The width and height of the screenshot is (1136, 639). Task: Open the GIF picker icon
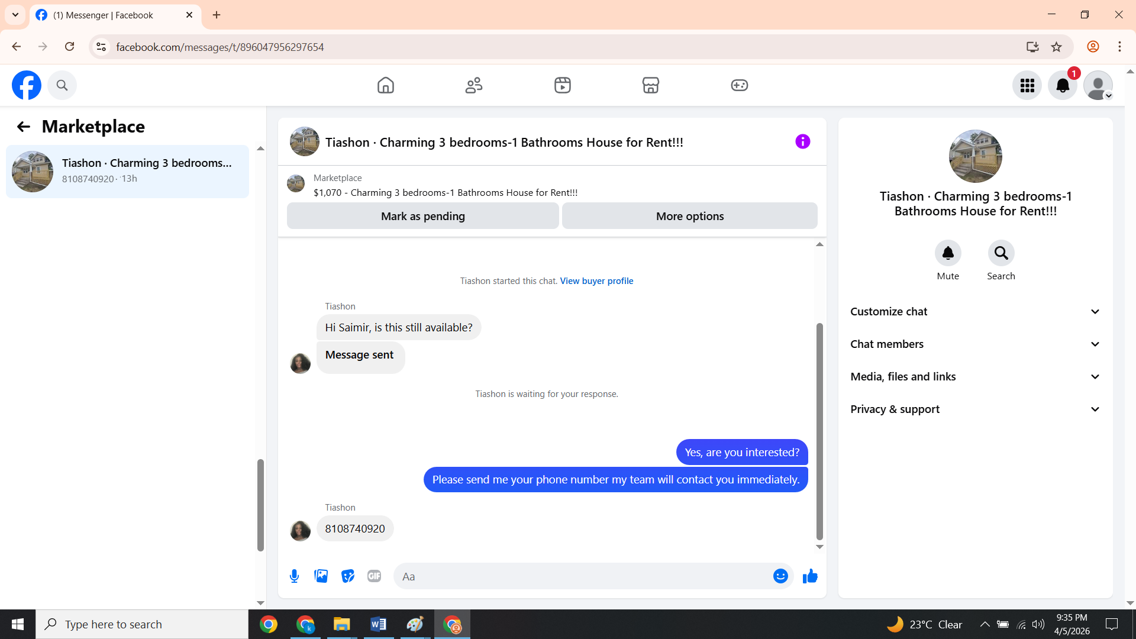point(374,576)
